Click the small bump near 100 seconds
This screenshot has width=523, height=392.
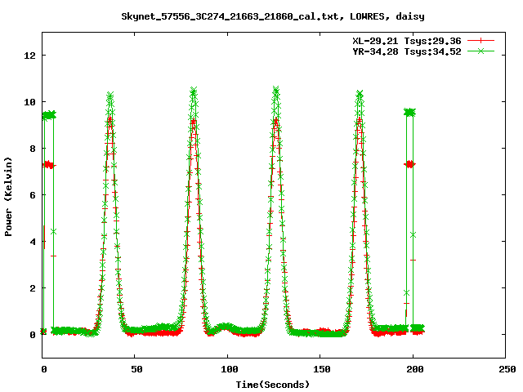click(x=227, y=326)
